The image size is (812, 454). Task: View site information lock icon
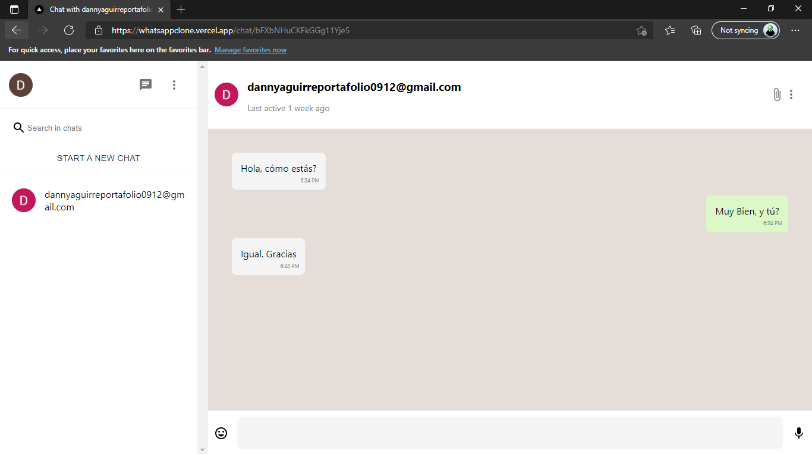coord(99,30)
